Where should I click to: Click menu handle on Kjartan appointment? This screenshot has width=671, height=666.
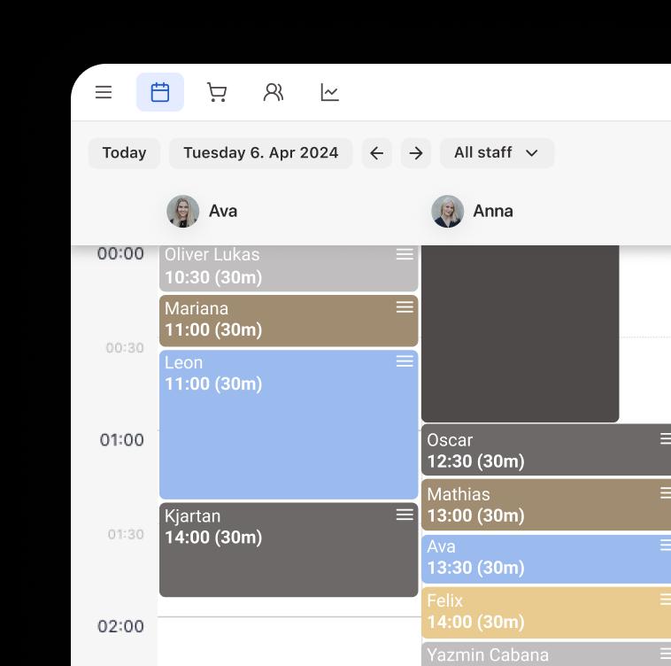405,515
